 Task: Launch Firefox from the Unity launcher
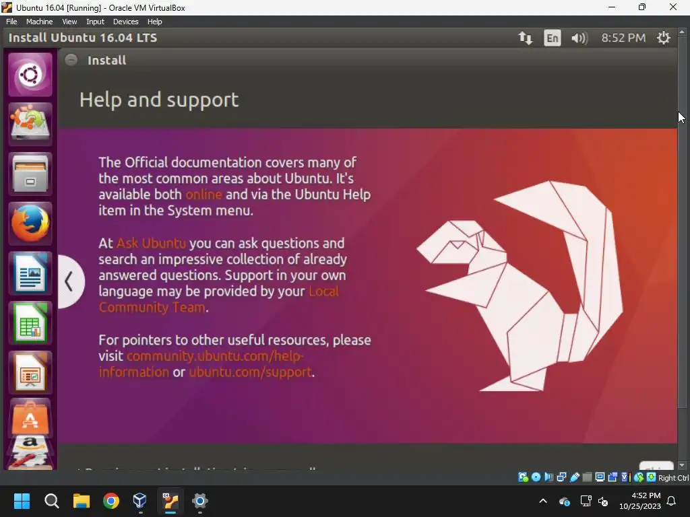point(30,223)
